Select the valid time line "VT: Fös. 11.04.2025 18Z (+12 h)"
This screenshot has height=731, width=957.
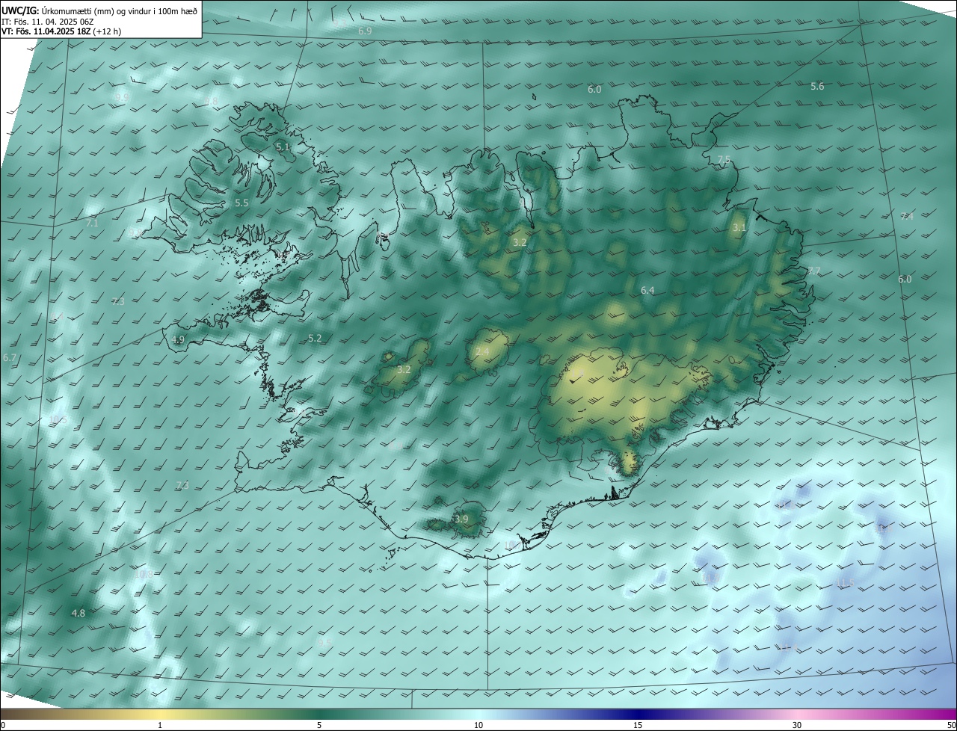pos(61,32)
